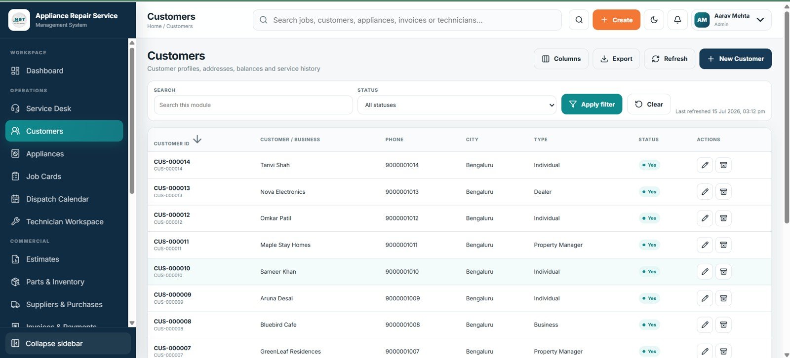790x358 pixels.
Task: Edit Omkar Patil pencil icon
Action: click(705, 218)
